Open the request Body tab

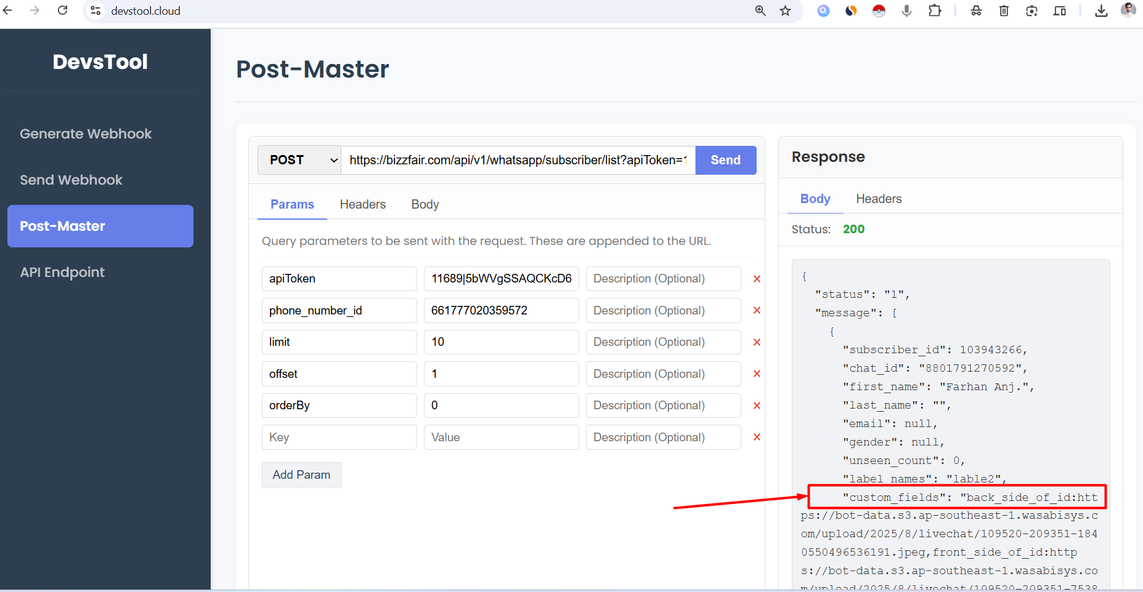425,204
